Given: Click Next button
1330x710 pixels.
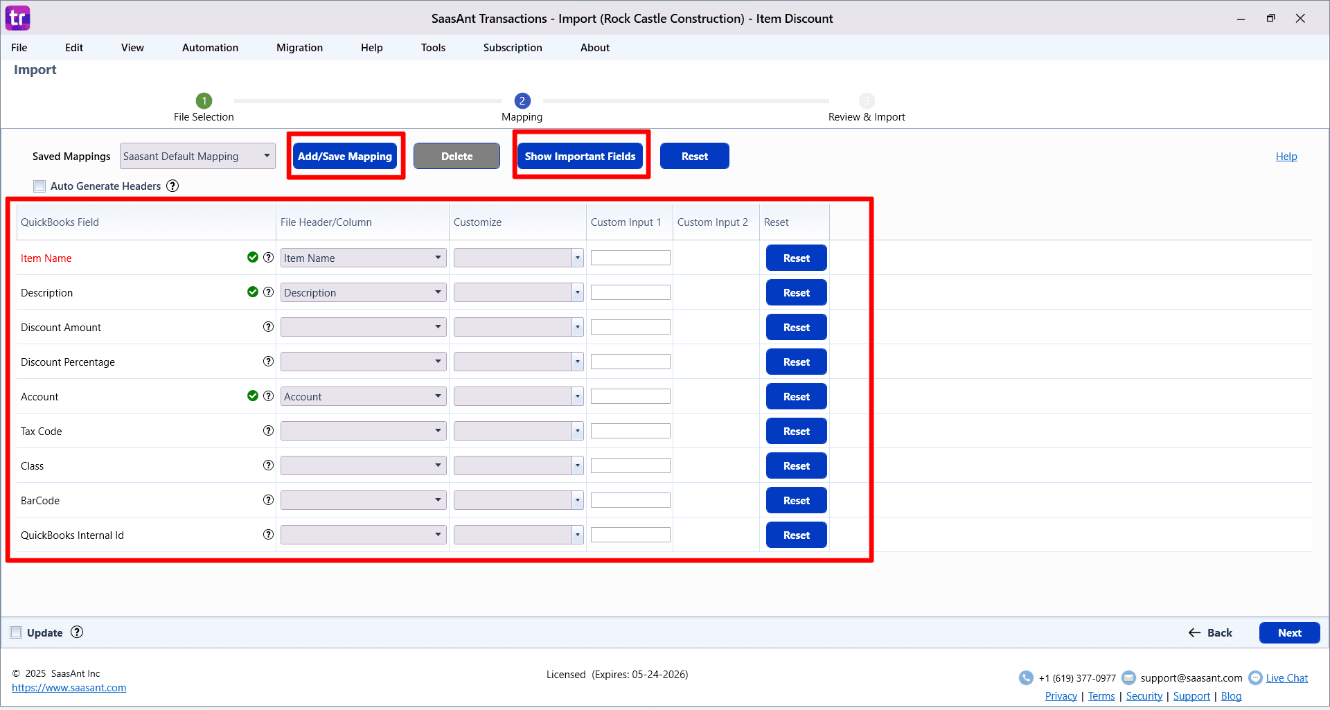Looking at the screenshot, I should click(1289, 632).
